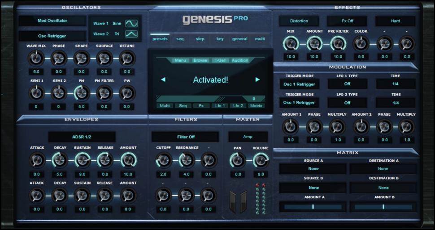Screen dimensions: 435x230
Task: Click the modulation AMOUNT 1 knob
Action: coord(291,127)
